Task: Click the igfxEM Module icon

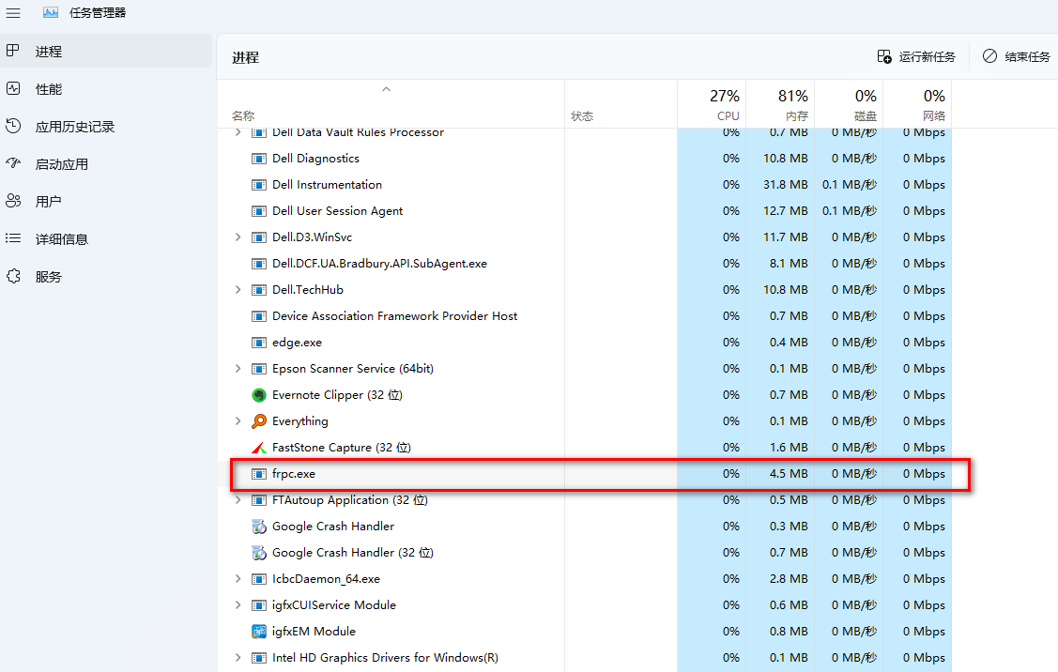Action: (x=260, y=632)
